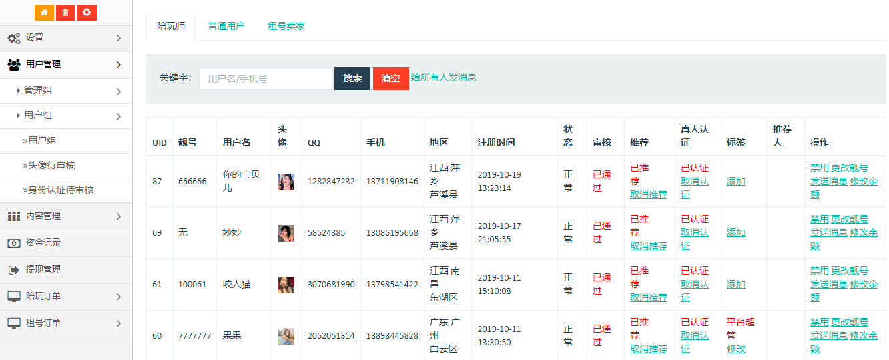Expand the 管理组 submenu chevron
This screenshot has width=889, height=360.
click(119, 92)
